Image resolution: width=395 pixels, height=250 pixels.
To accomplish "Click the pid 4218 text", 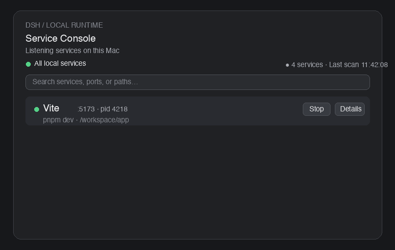I will (114, 109).
